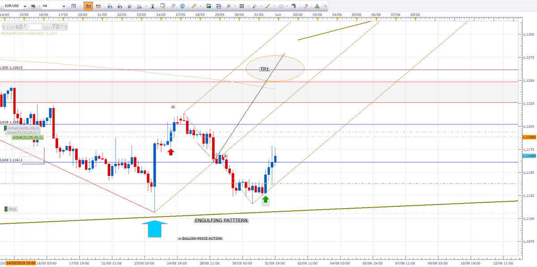Select the ellipse shape tool
The width and height of the screenshot is (537, 267).
281,6
